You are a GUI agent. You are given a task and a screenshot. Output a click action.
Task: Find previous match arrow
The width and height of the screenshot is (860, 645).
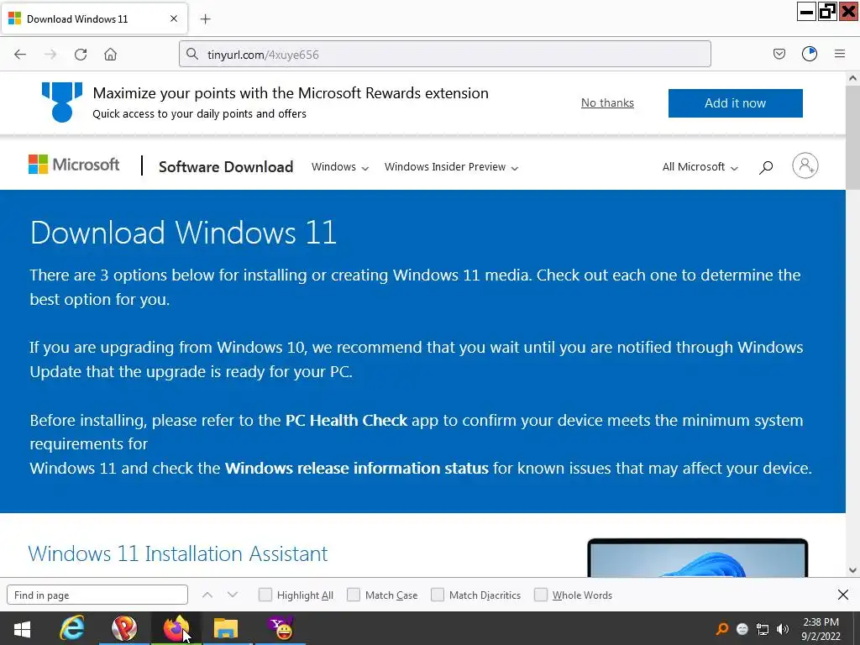coord(207,595)
